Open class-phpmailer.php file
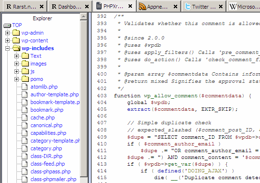The image size is (260, 183). [53, 179]
